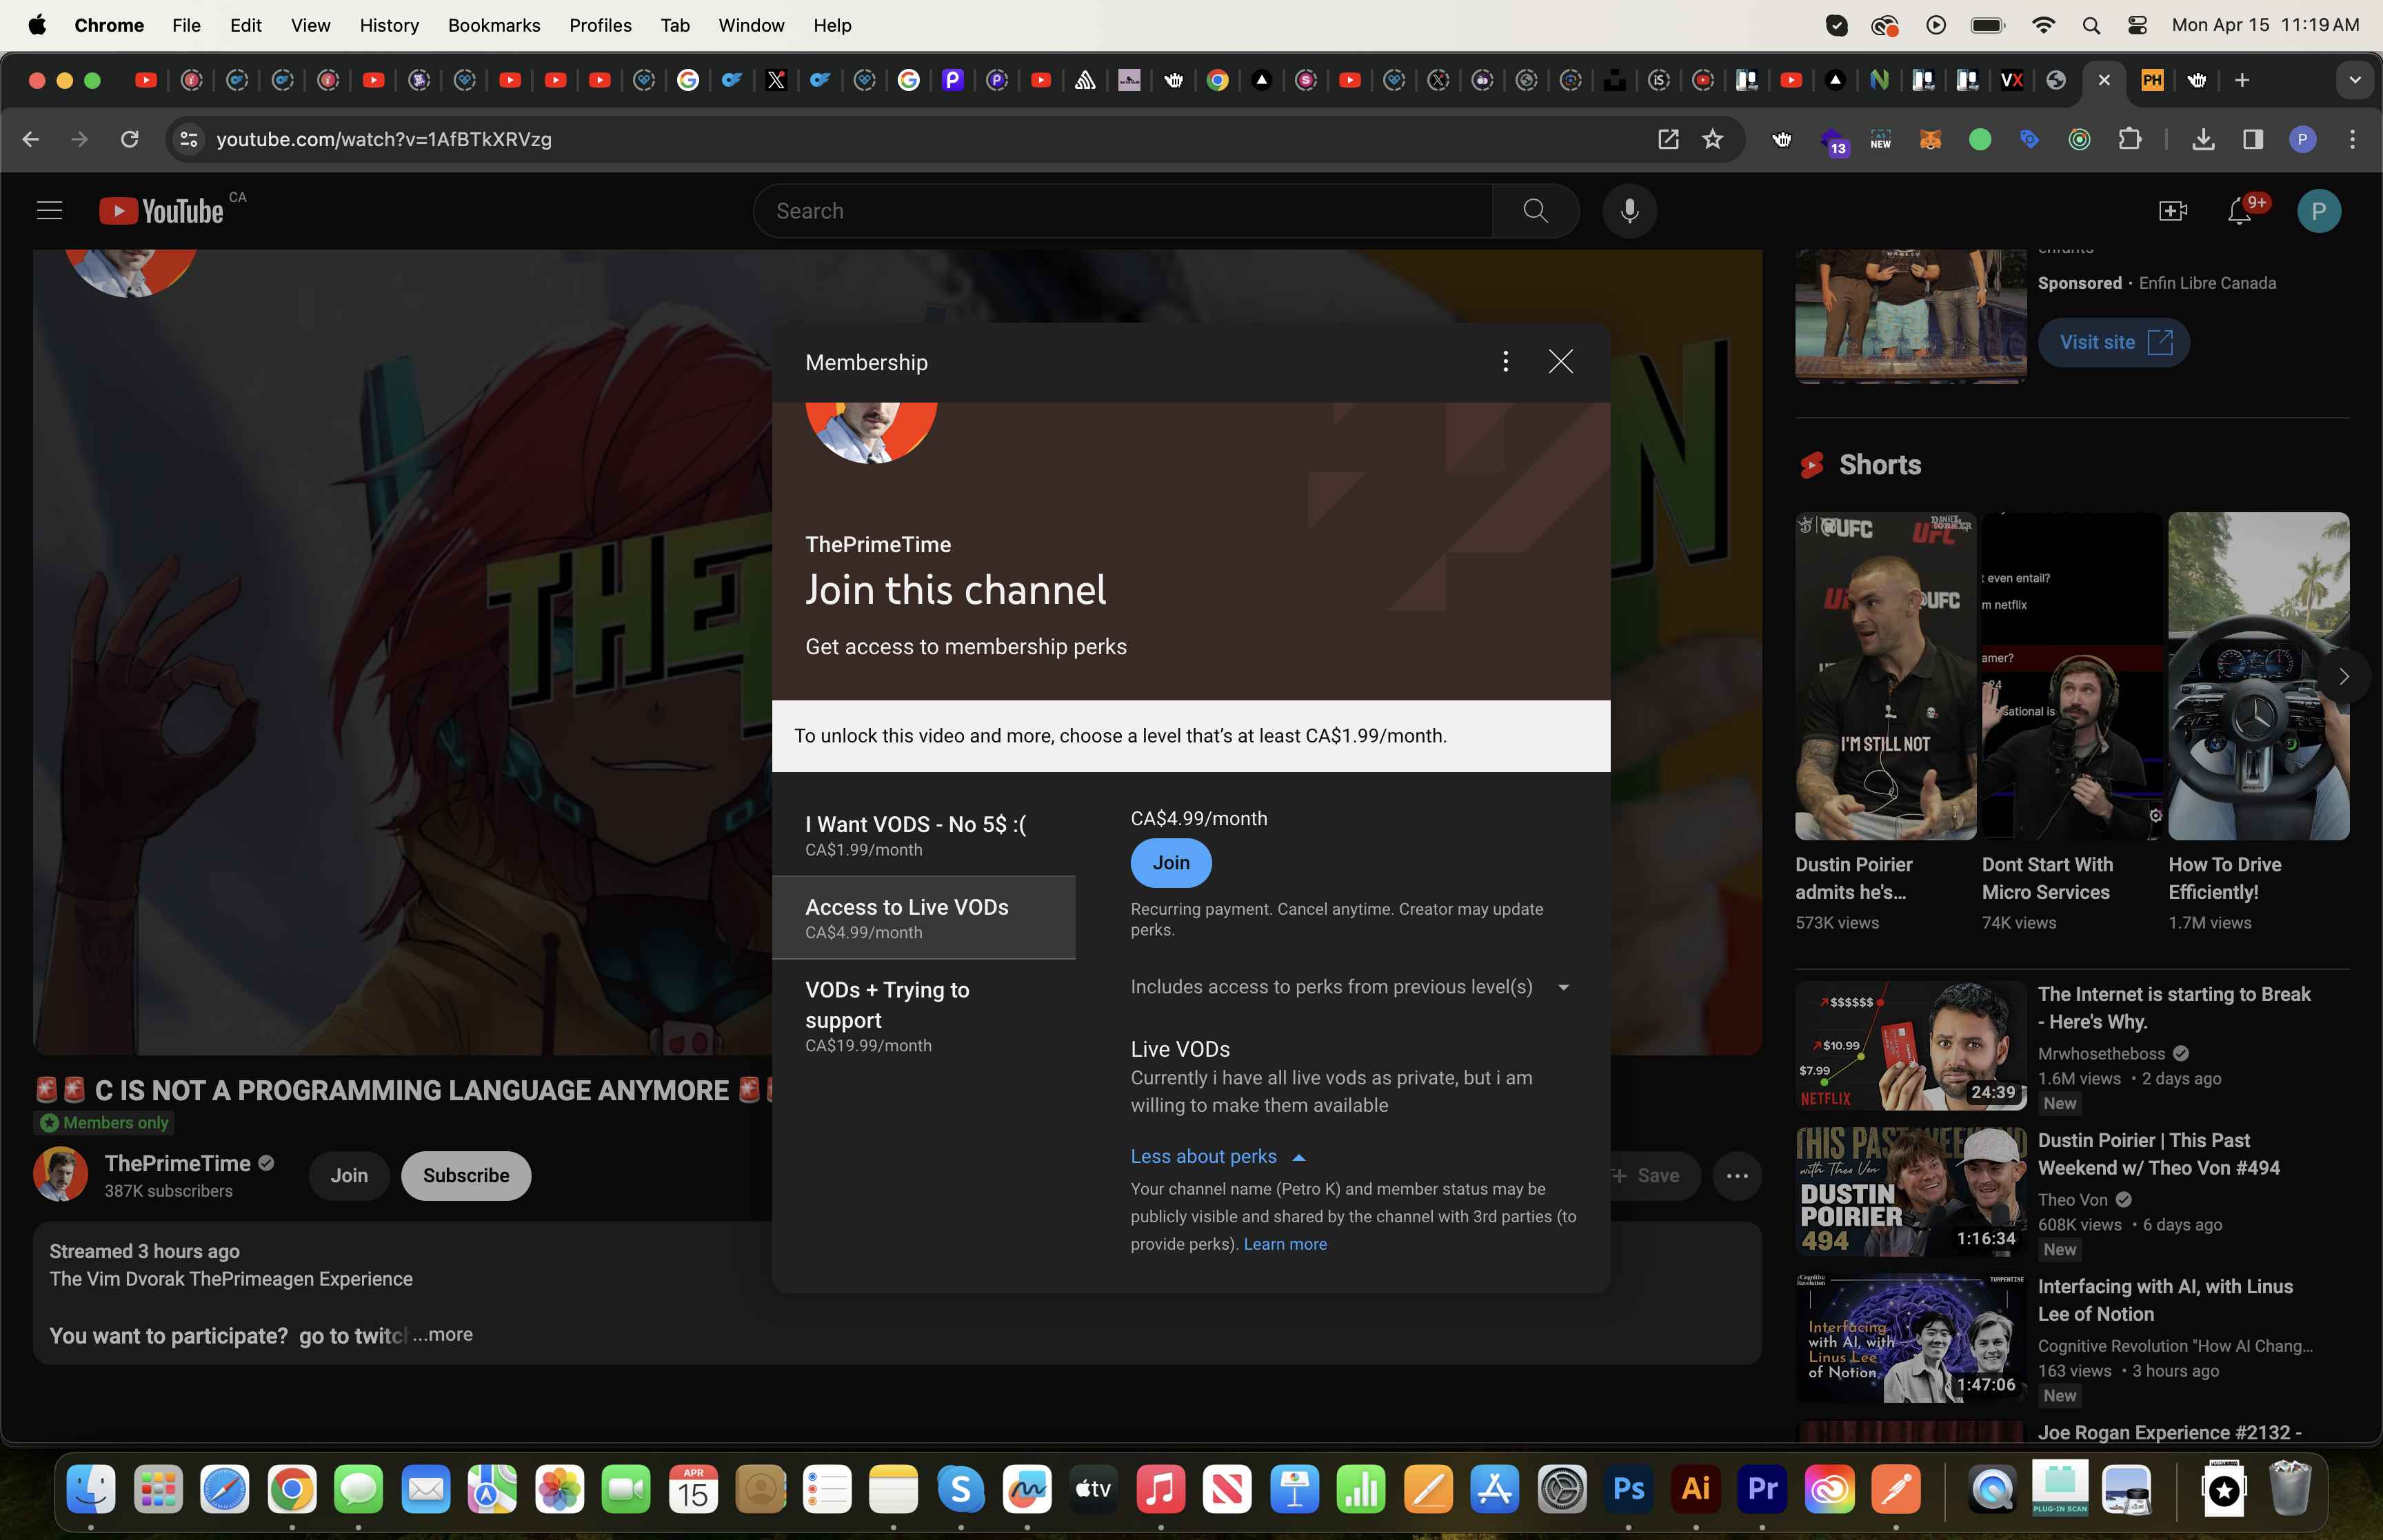Image resolution: width=2383 pixels, height=1540 pixels.
Task: Bookmark this page with the star icon
Action: tap(1713, 139)
